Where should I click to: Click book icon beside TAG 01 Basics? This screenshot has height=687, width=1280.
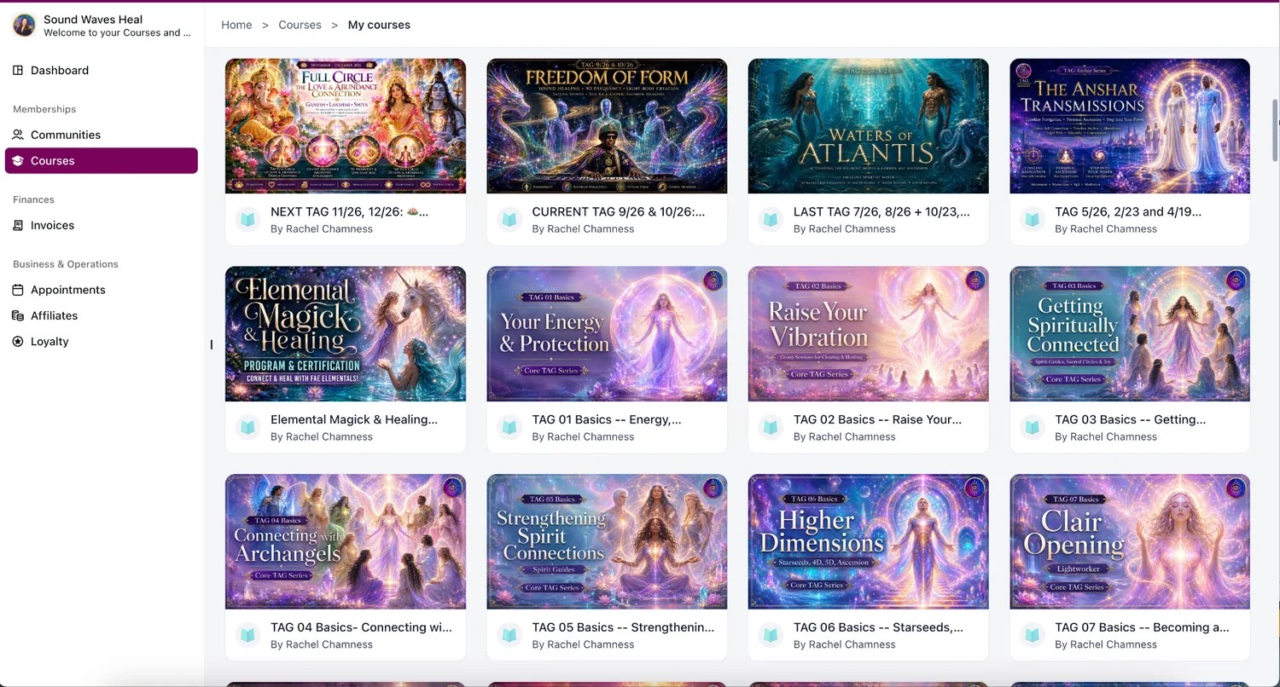509,428
